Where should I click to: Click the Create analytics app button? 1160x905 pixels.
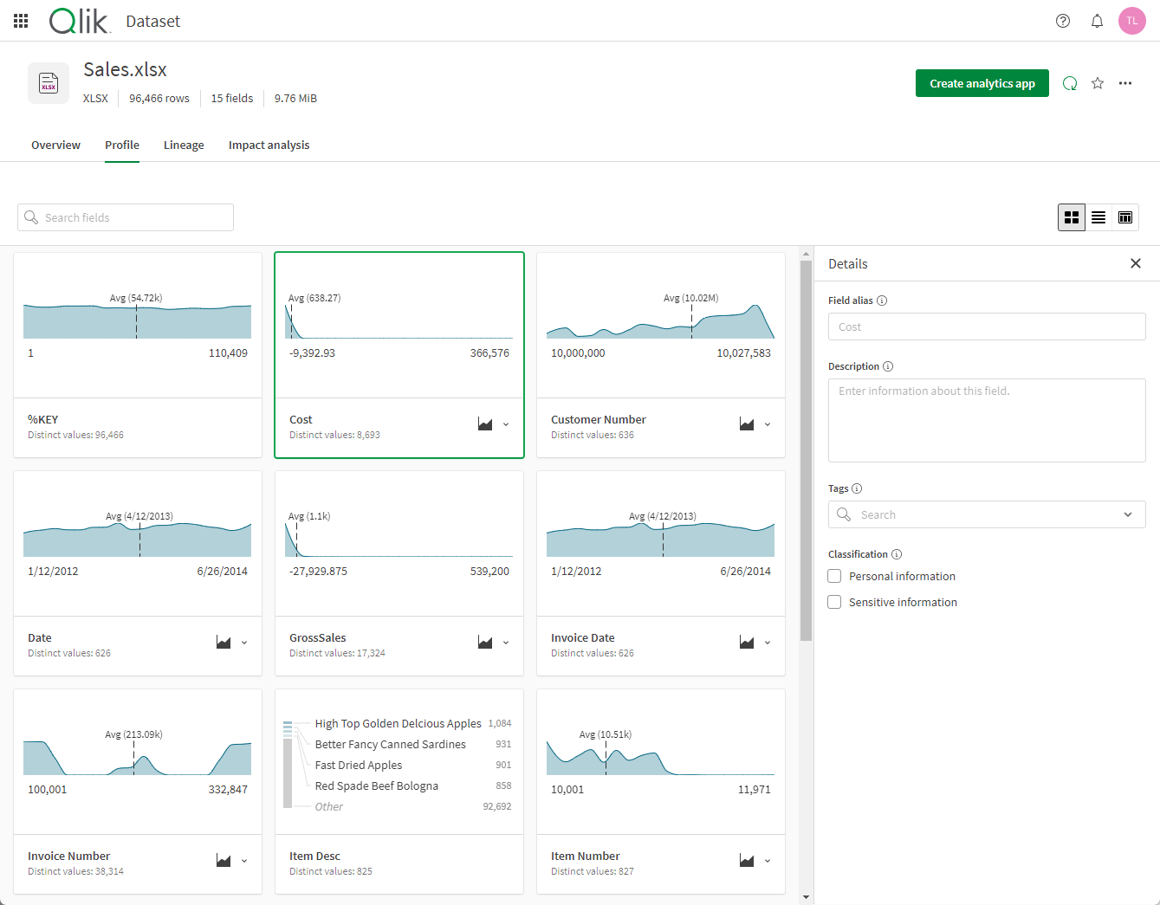[982, 83]
